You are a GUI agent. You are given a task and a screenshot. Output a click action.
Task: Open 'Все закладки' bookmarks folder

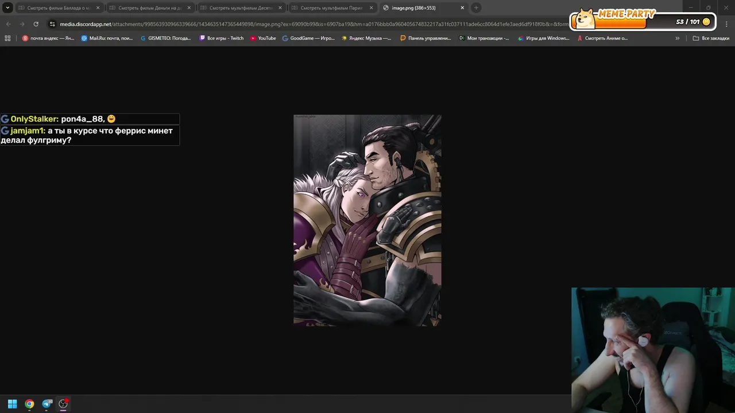(x=711, y=38)
